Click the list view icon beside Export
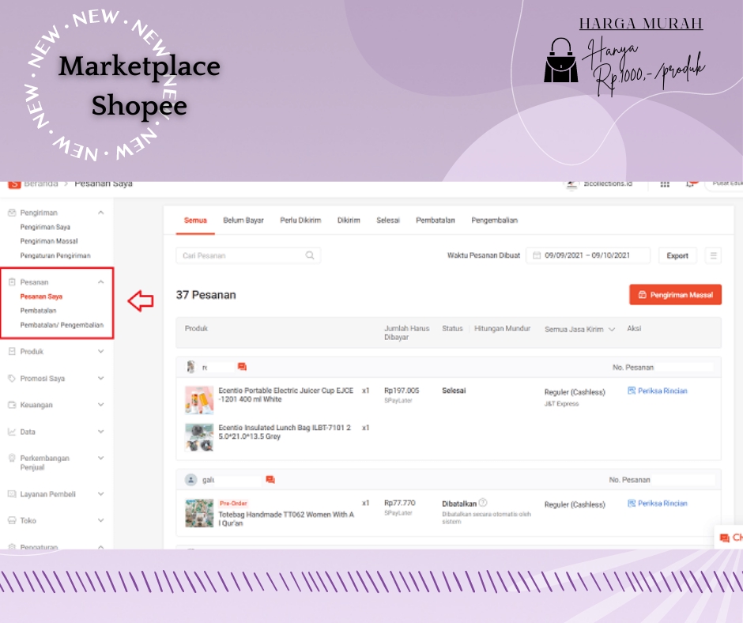This screenshot has height=623, width=743. [x=712, y=255]
